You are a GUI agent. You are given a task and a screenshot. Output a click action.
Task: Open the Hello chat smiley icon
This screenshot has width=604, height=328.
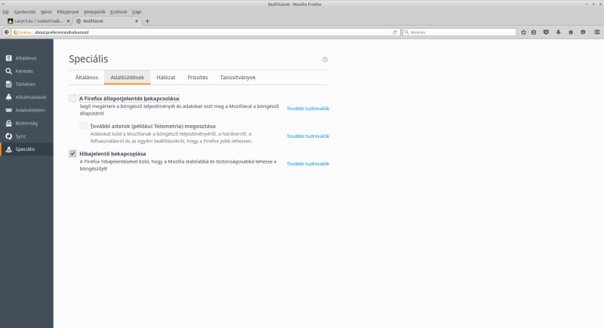click(x=583, y=32)
